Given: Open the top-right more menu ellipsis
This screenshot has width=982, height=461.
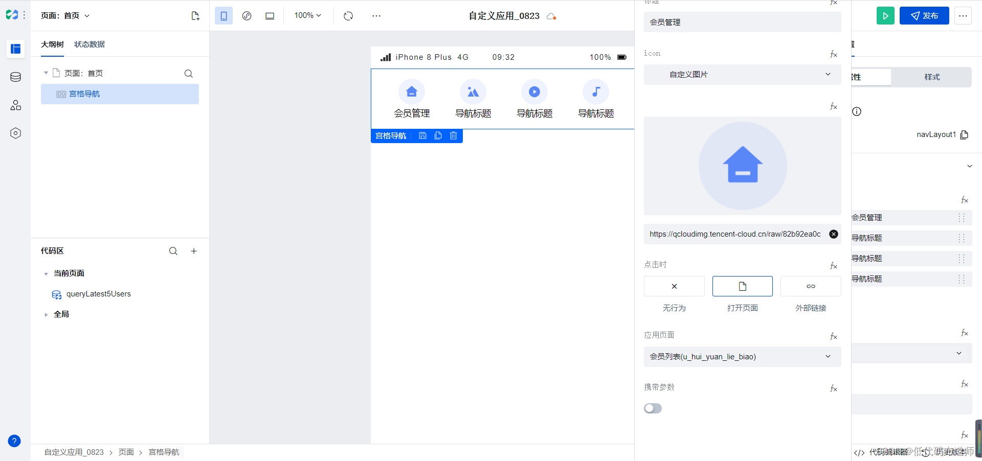Looking at the screenshot, I should (963, 16).
